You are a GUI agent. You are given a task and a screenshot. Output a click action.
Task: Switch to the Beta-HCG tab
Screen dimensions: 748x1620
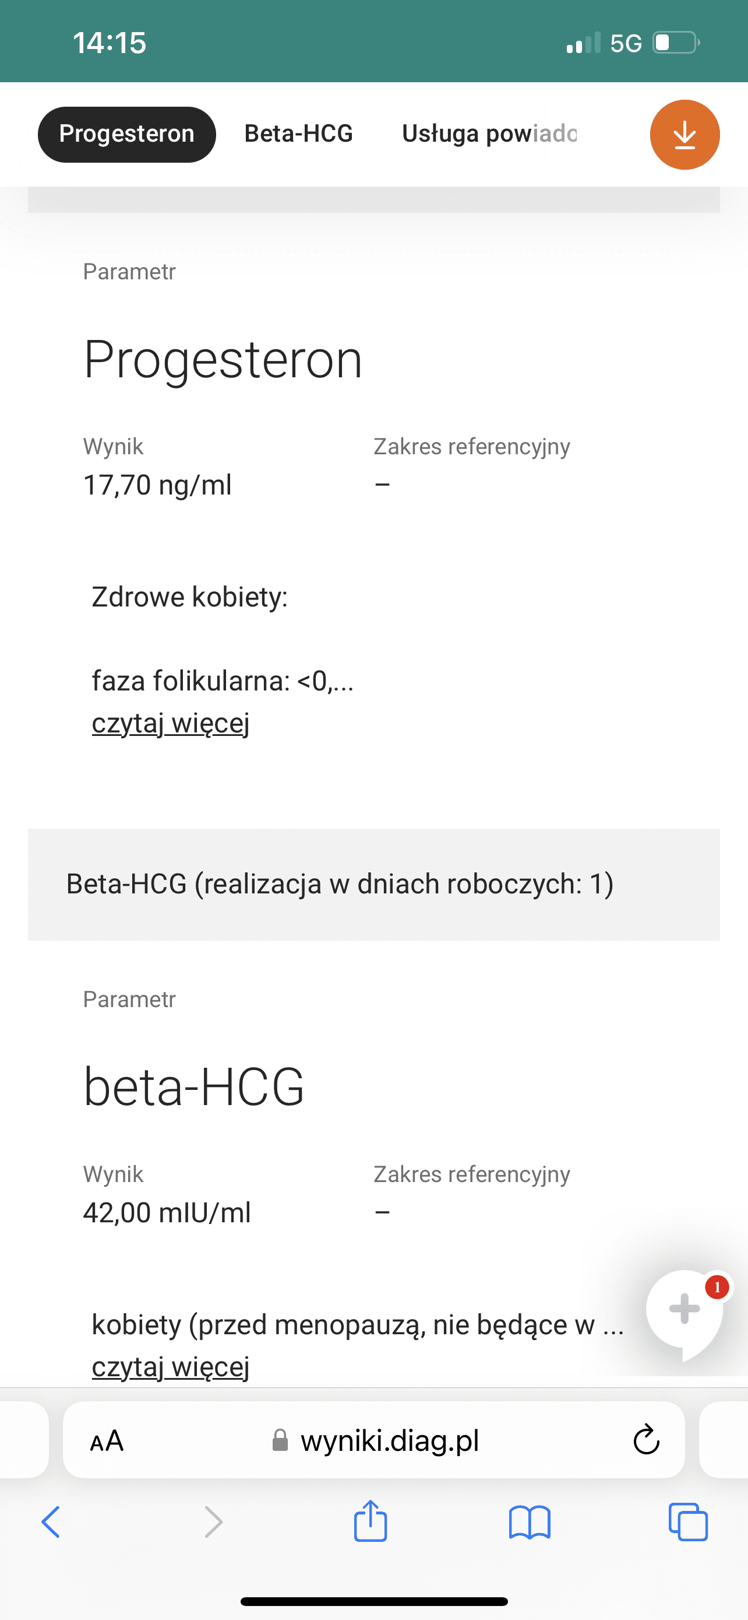pos(298,134)
